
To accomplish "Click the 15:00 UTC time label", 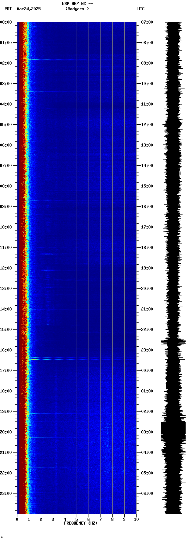I will click(x=147, y=186).
